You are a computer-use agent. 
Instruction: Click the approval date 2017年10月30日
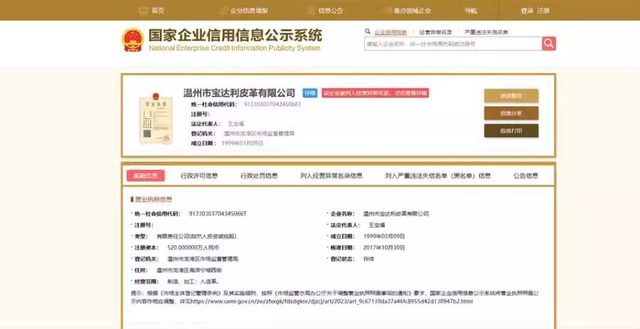pos(384,248)
